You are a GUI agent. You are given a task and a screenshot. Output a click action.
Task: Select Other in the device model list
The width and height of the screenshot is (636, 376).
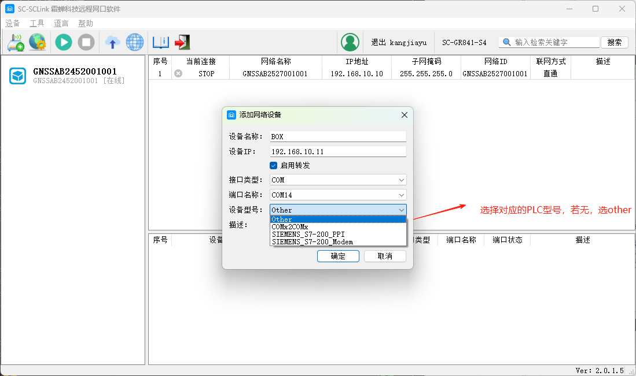(x=339, y=219)
